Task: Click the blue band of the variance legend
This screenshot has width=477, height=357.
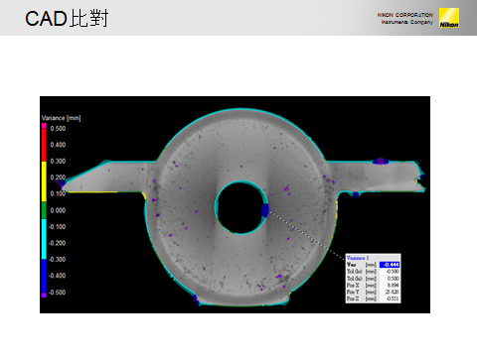Action: pos(44,276)
